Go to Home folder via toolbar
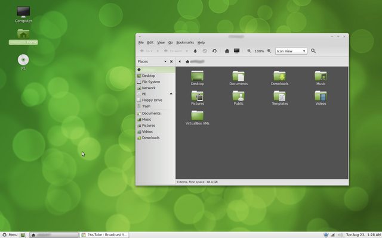382x238 pixels. pyautogui.click(x=227, y=51)
